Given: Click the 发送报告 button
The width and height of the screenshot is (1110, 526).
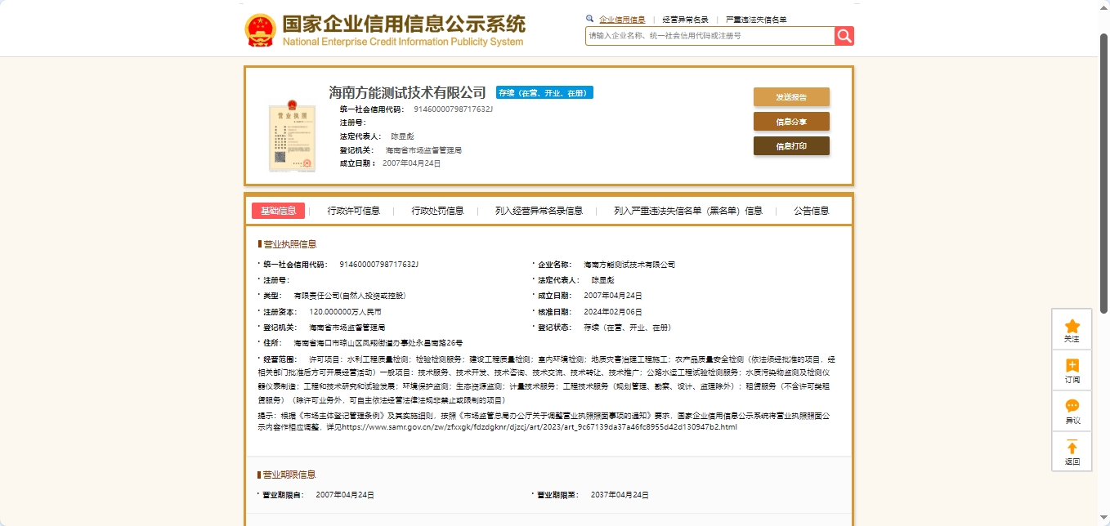Looking at the screenshot, I should [791, 97].
